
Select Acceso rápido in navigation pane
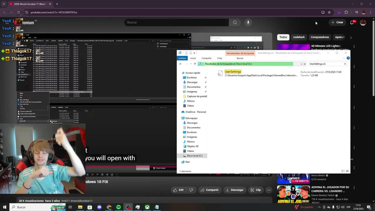[x=192, y=73]
